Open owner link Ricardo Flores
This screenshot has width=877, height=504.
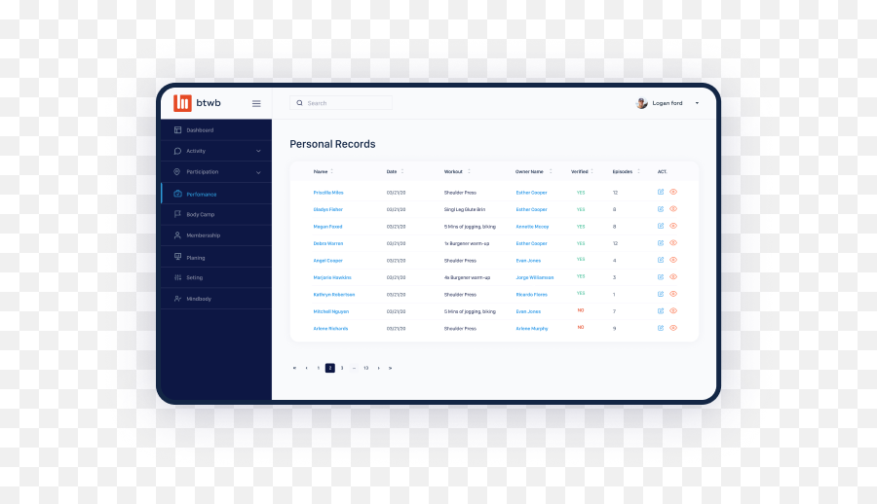pos(531,295)
